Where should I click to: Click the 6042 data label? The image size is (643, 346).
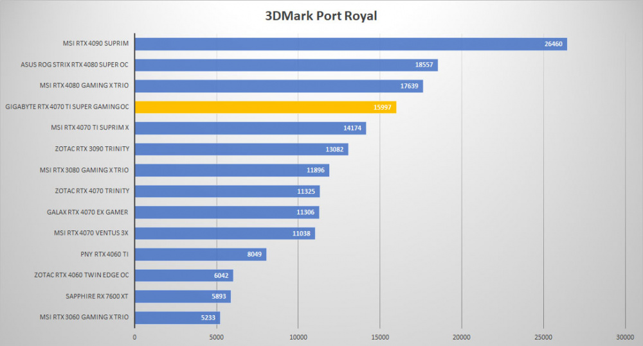pos(221,276)
